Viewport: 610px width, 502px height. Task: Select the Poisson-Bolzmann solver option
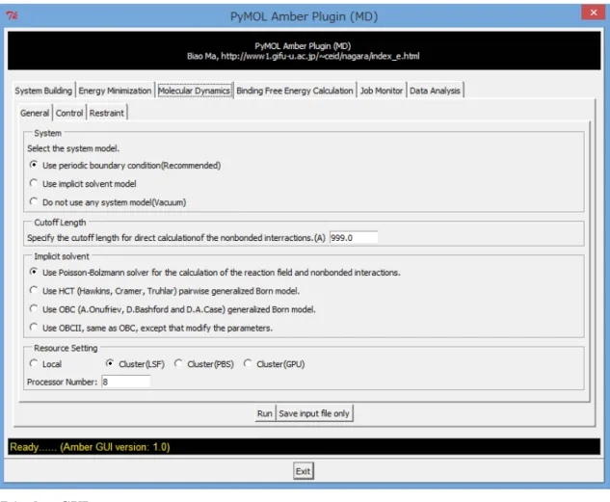click(x=215, y=272)
